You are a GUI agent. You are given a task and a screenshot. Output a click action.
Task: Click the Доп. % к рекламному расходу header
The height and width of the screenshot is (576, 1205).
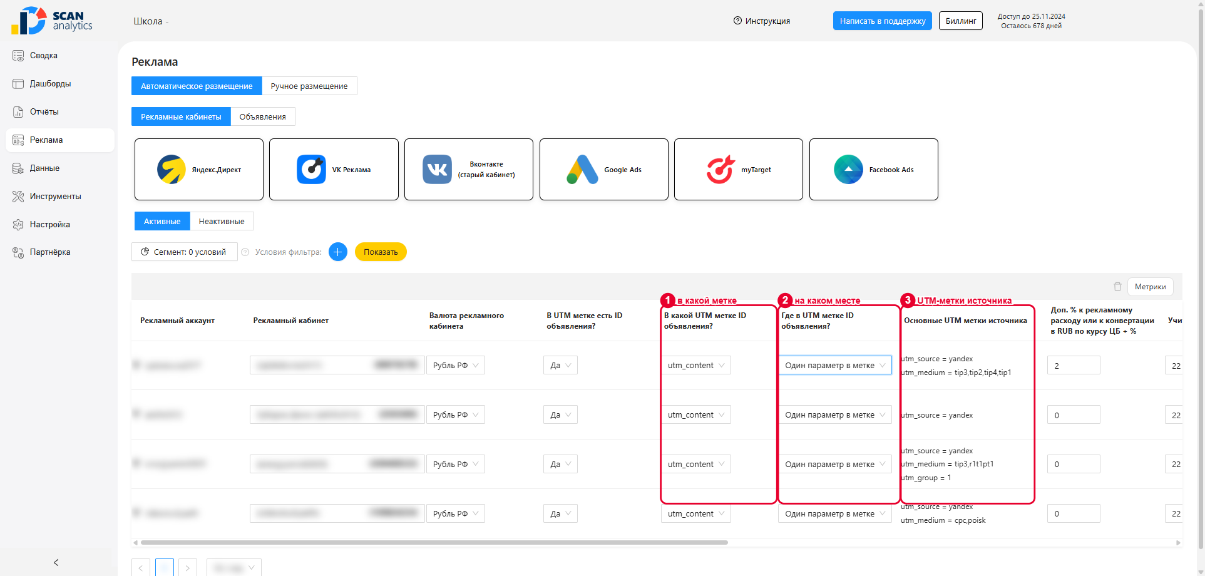pos(1102,321)
